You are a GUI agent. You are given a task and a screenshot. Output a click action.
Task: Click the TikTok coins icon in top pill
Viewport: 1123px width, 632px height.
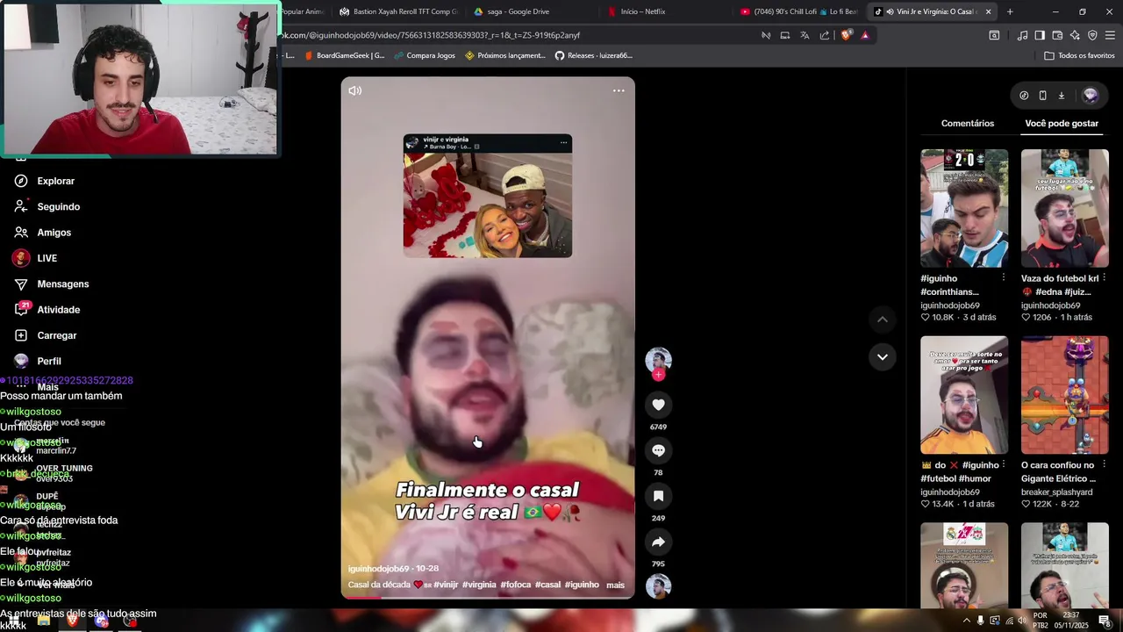click(1024, 95)
